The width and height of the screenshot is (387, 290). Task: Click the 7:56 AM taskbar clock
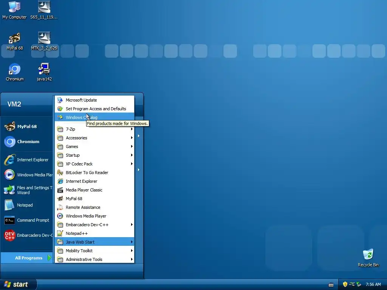tap(373, 284)
